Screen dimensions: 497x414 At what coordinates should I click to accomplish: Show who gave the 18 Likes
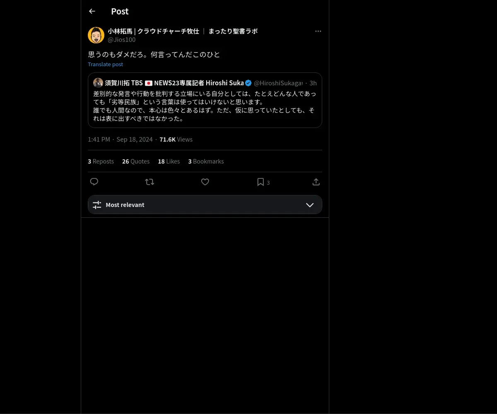coord(169,161)
